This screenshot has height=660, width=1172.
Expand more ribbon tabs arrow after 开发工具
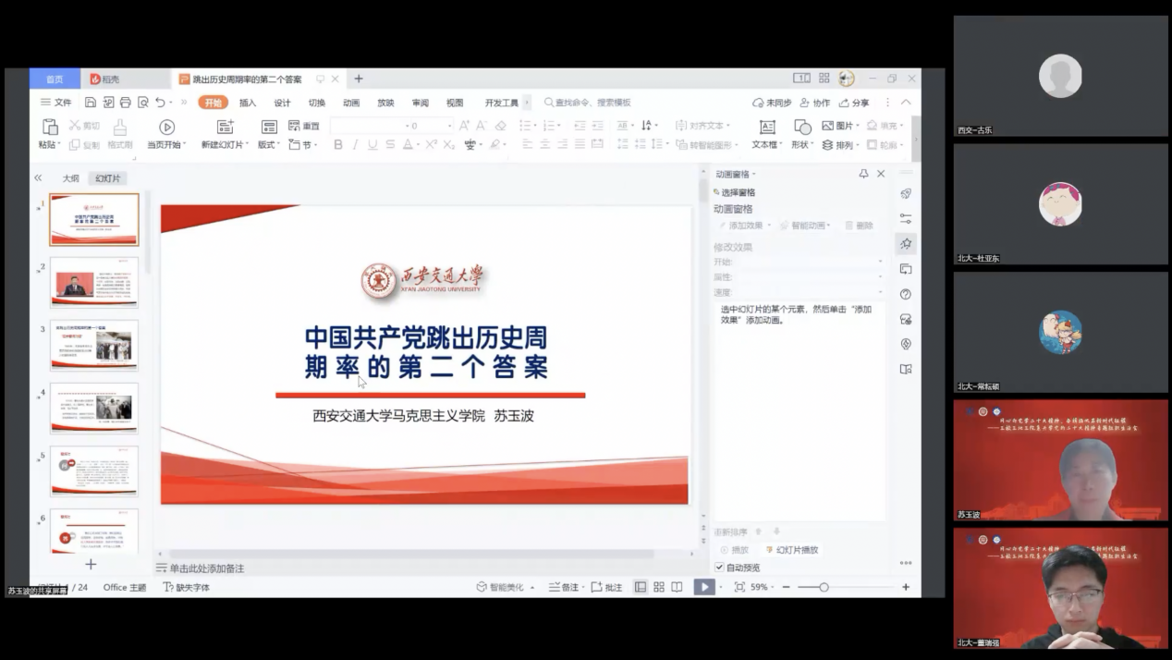527,103
